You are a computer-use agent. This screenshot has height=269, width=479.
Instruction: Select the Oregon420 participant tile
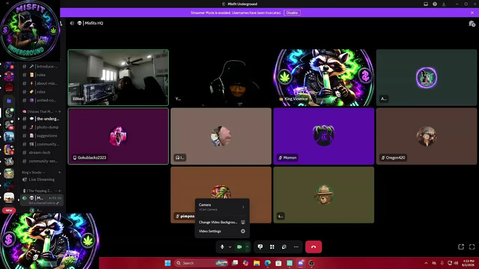(x=426, y=136)
